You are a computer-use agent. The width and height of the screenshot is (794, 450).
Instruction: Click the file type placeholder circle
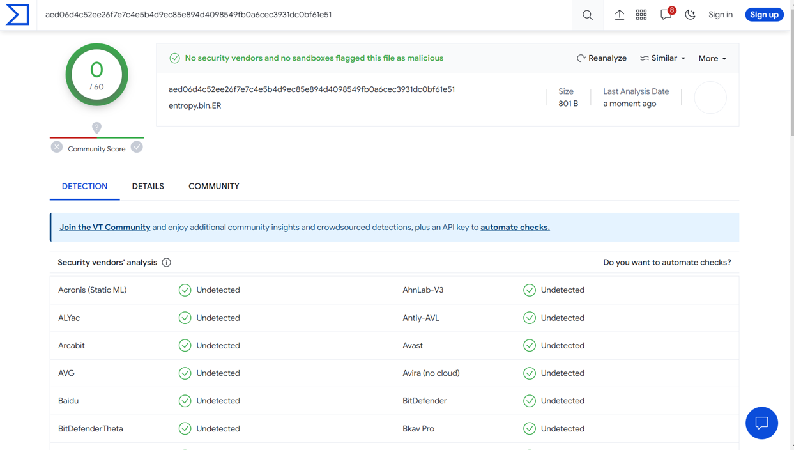pos(710,98)
